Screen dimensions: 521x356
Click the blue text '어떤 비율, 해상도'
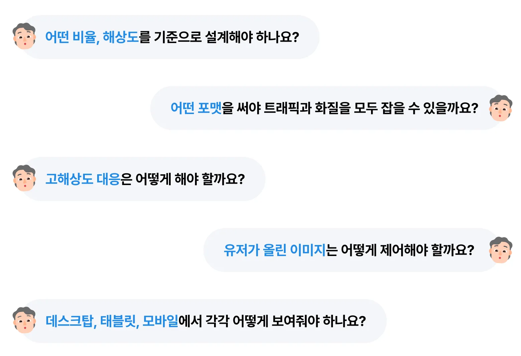click(92, 37)
